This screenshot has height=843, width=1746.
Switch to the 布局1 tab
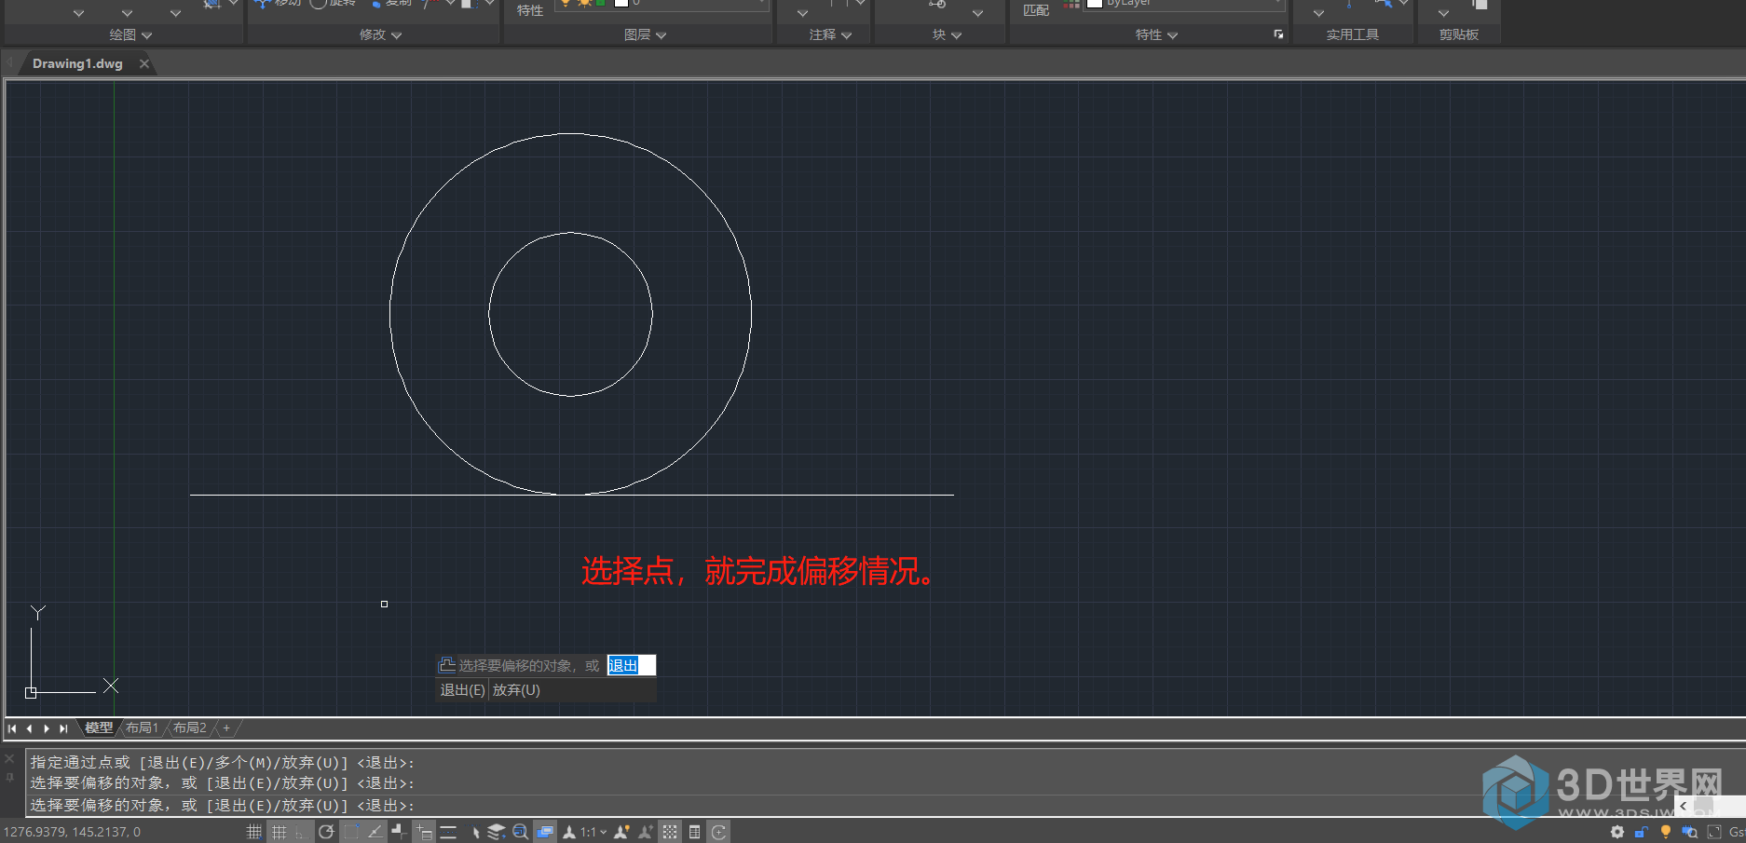143,727
